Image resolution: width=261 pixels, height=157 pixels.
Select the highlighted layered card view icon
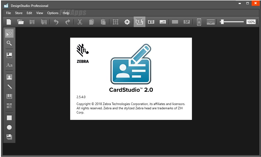[x=140, y=22]
